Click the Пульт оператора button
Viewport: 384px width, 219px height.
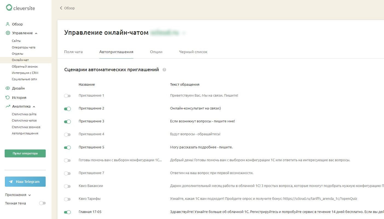pyautogui.click(x=25, y=153)
